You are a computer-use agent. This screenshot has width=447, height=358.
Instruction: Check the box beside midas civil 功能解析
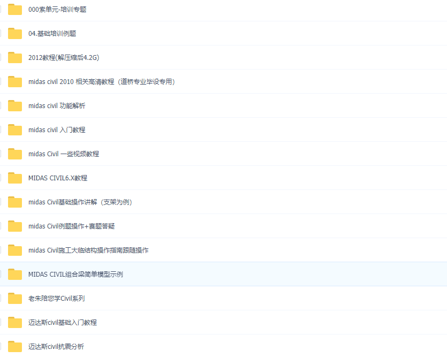point(2,105)
